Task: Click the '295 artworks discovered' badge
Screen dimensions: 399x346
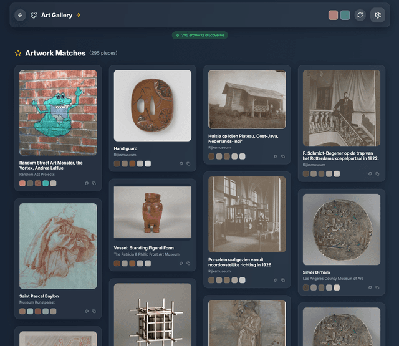Action: click(200, 35)
